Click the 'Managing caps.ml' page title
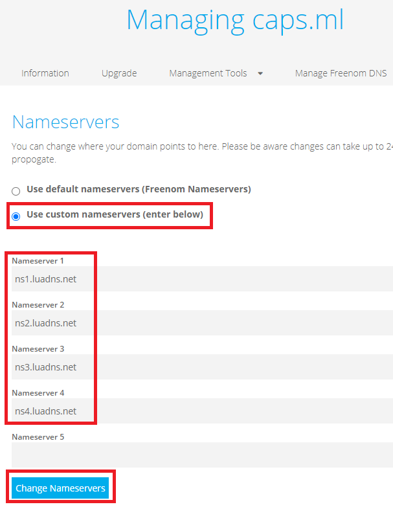Image resolution: width=393 pixels, height=509 pixels. click(x=235, y=20)
